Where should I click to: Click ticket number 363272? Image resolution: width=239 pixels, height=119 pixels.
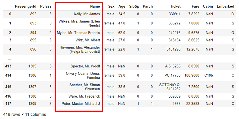(x=175, y=23)
